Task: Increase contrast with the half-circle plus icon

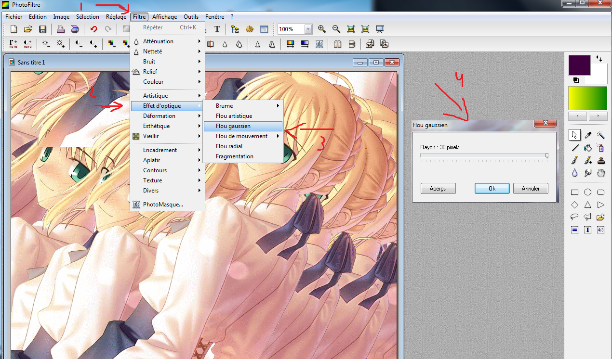Action: click(x=93, y=44)
